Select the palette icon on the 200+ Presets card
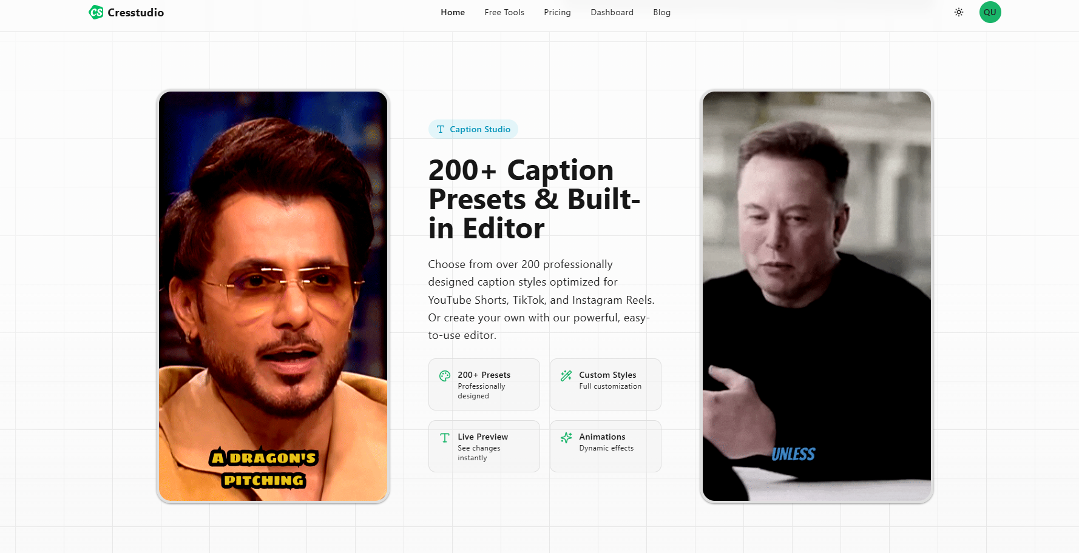This screenshot has width=1079, height=553. click(x=445, y=375)
